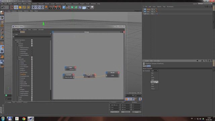Click the S snap icon in left palette
Image resolution: width=215 pixels, height=121 pixels.
point(2,51)
